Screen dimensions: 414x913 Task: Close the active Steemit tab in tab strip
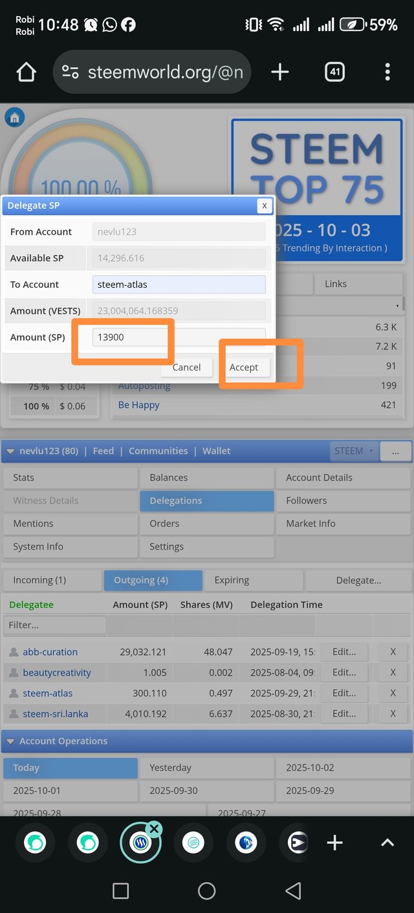154,829
